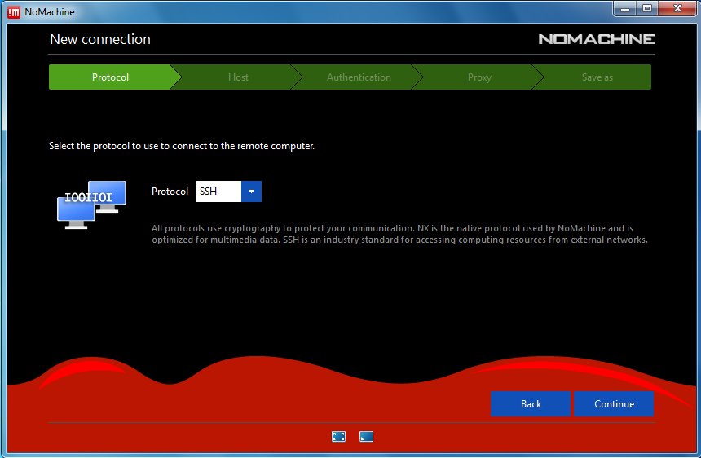Click the fullscreen icon at the bottom
The width and height of the screenshot is (701, 458).
click(x=339, y=437)
